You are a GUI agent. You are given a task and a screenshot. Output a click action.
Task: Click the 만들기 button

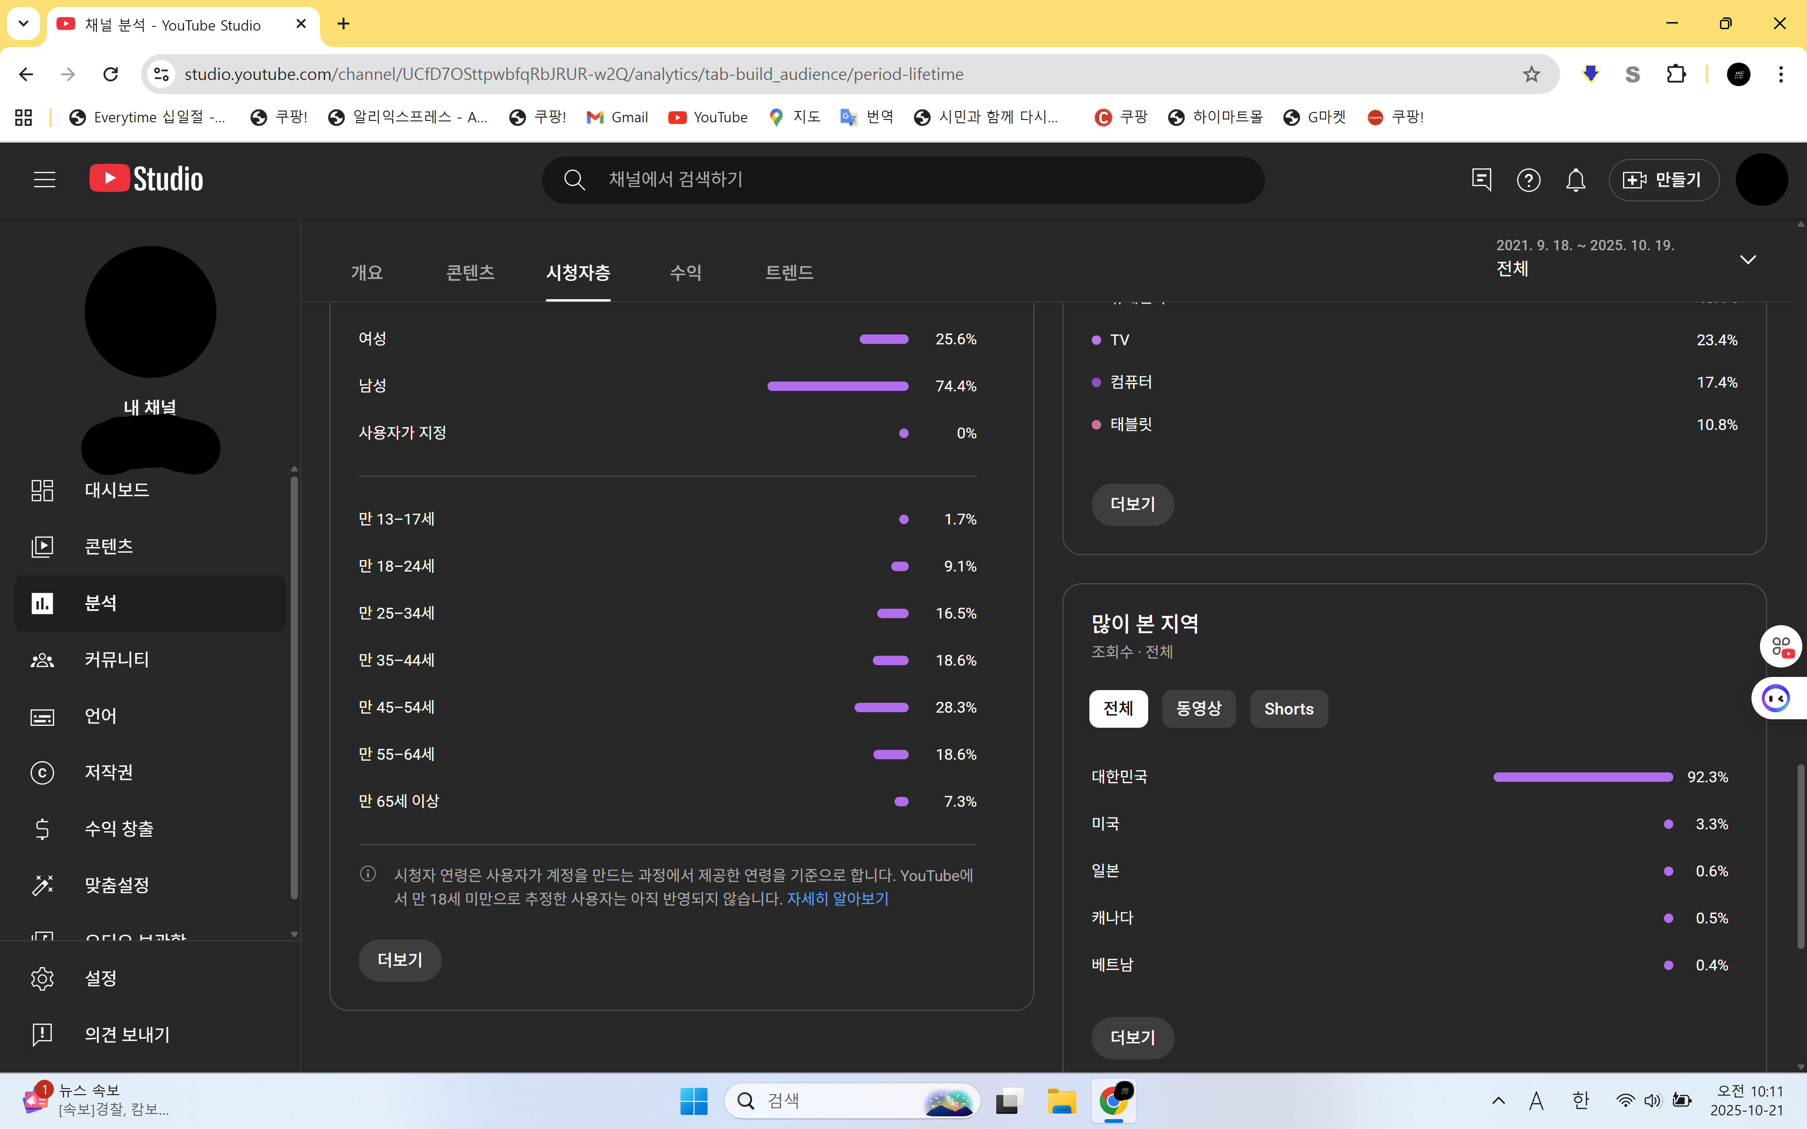click(x=1663, y=179)
